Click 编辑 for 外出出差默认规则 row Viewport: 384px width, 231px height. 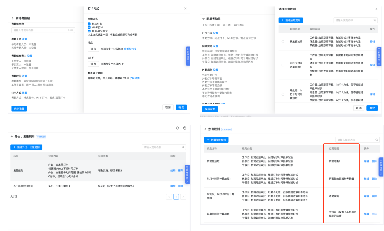pos(173,186)
